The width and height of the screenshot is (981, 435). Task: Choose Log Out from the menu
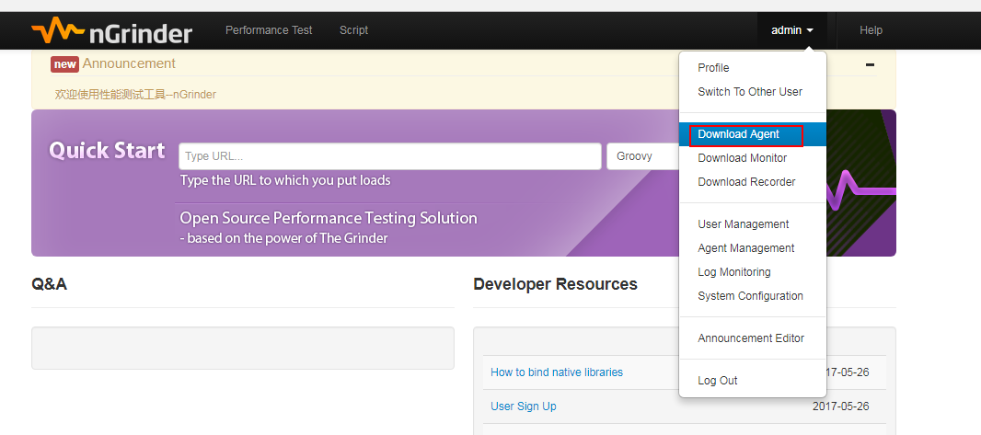753,381
